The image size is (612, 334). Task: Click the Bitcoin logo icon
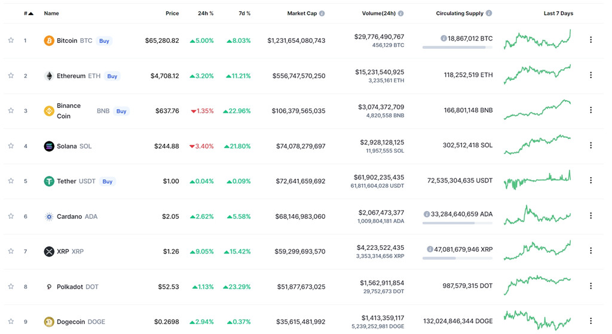tap(49, 41)
